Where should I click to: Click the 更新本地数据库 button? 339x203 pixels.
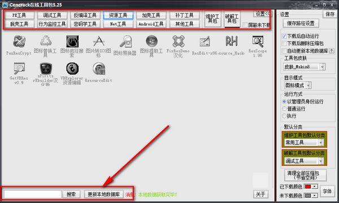[x=103, y=194]
